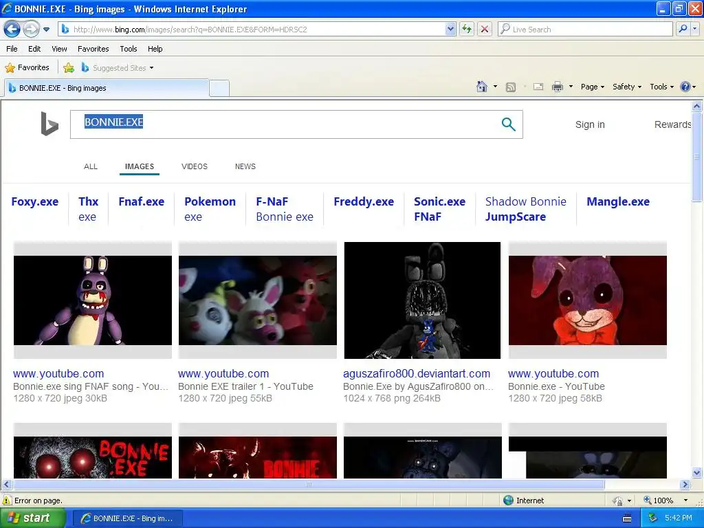Image resolution: width=704 pixels, height=528 pixels.
Task: Click the Error on page warning icon
Action: coord(7,500)
